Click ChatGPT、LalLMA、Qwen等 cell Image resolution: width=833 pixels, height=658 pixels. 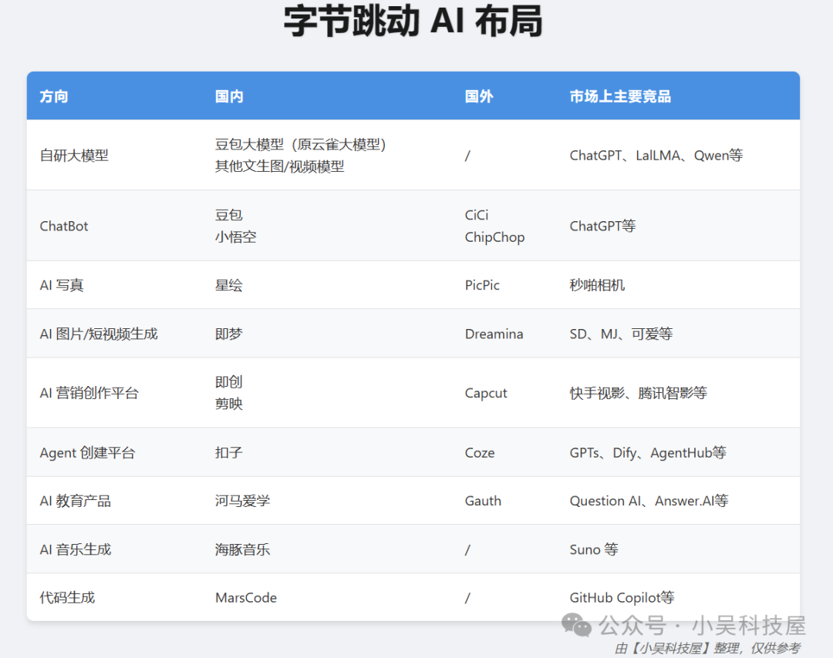click(x=656, y=156)
